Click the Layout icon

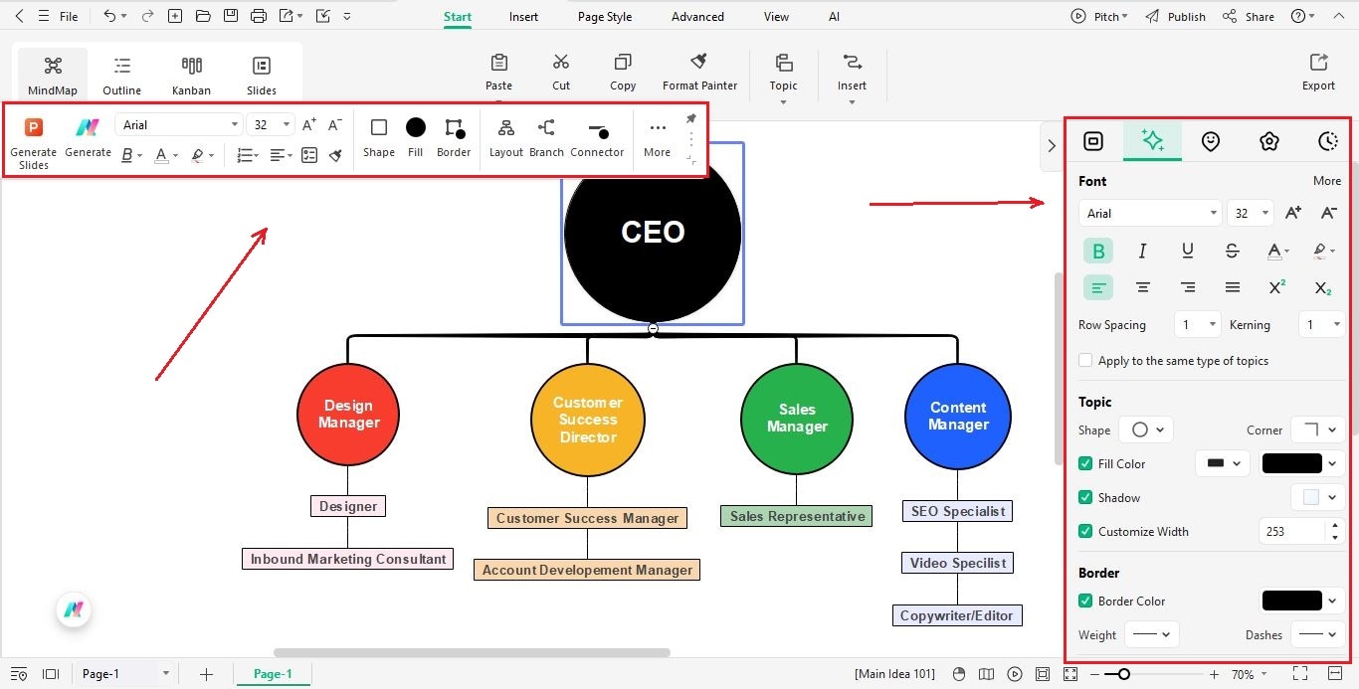click(505, 136)
